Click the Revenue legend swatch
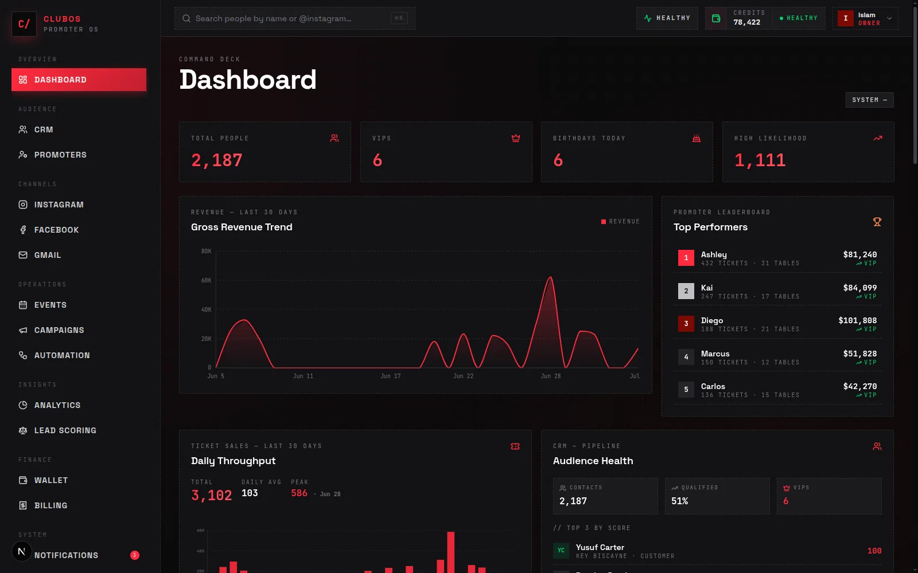918x573 pixels. pos(604,222)
